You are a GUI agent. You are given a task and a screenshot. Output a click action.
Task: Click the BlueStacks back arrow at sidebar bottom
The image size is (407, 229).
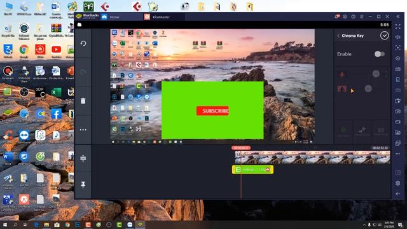coord(398,193)
